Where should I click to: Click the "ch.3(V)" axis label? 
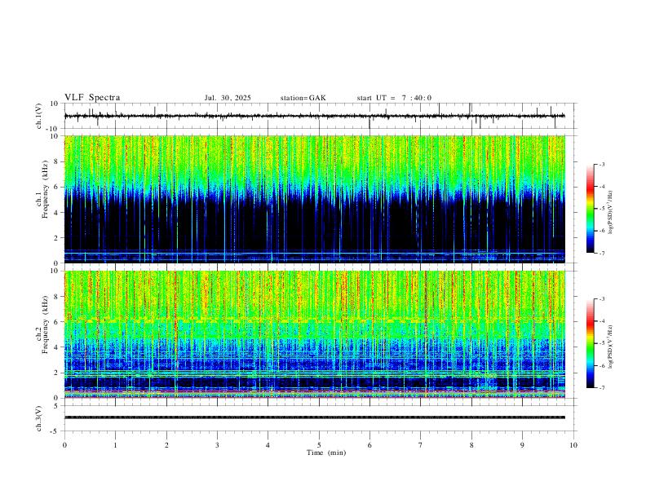tap(39, 418)
